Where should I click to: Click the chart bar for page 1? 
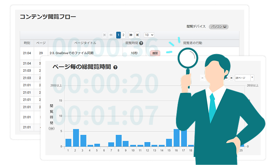click(x=68, y=143)
